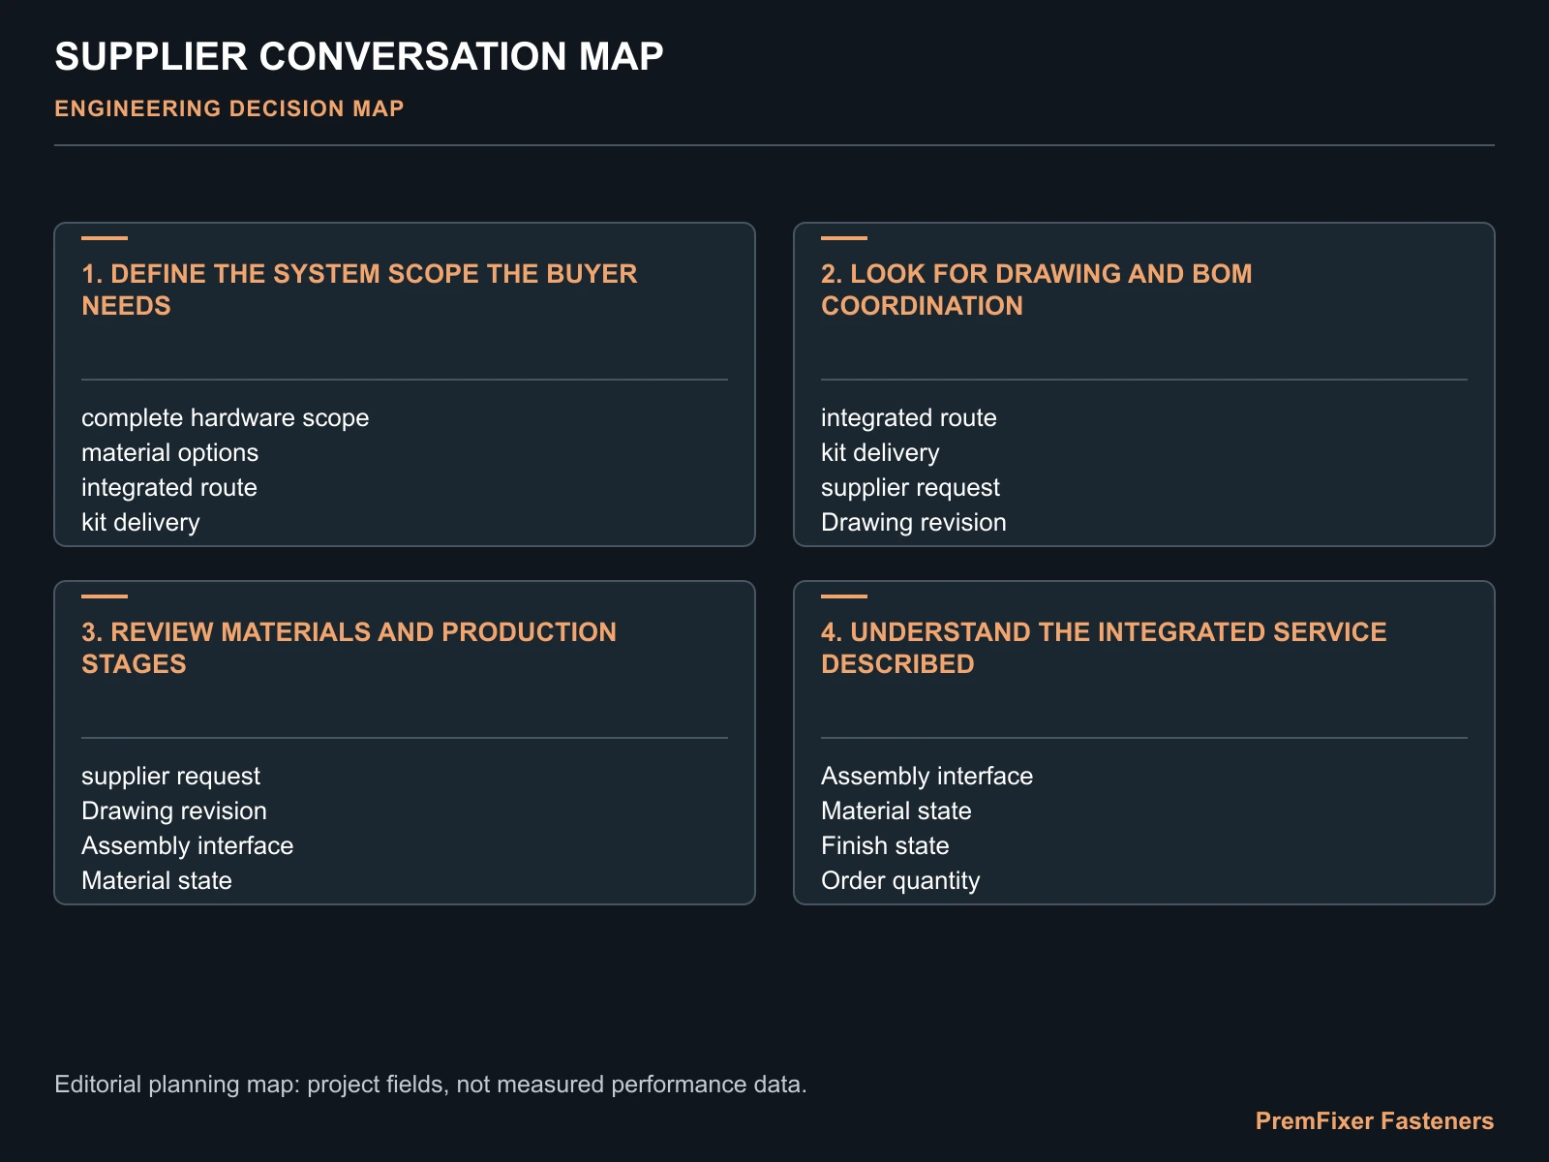Click heading "3. Review materials and production stages"

pyautogui.click(x=349, y=648)
